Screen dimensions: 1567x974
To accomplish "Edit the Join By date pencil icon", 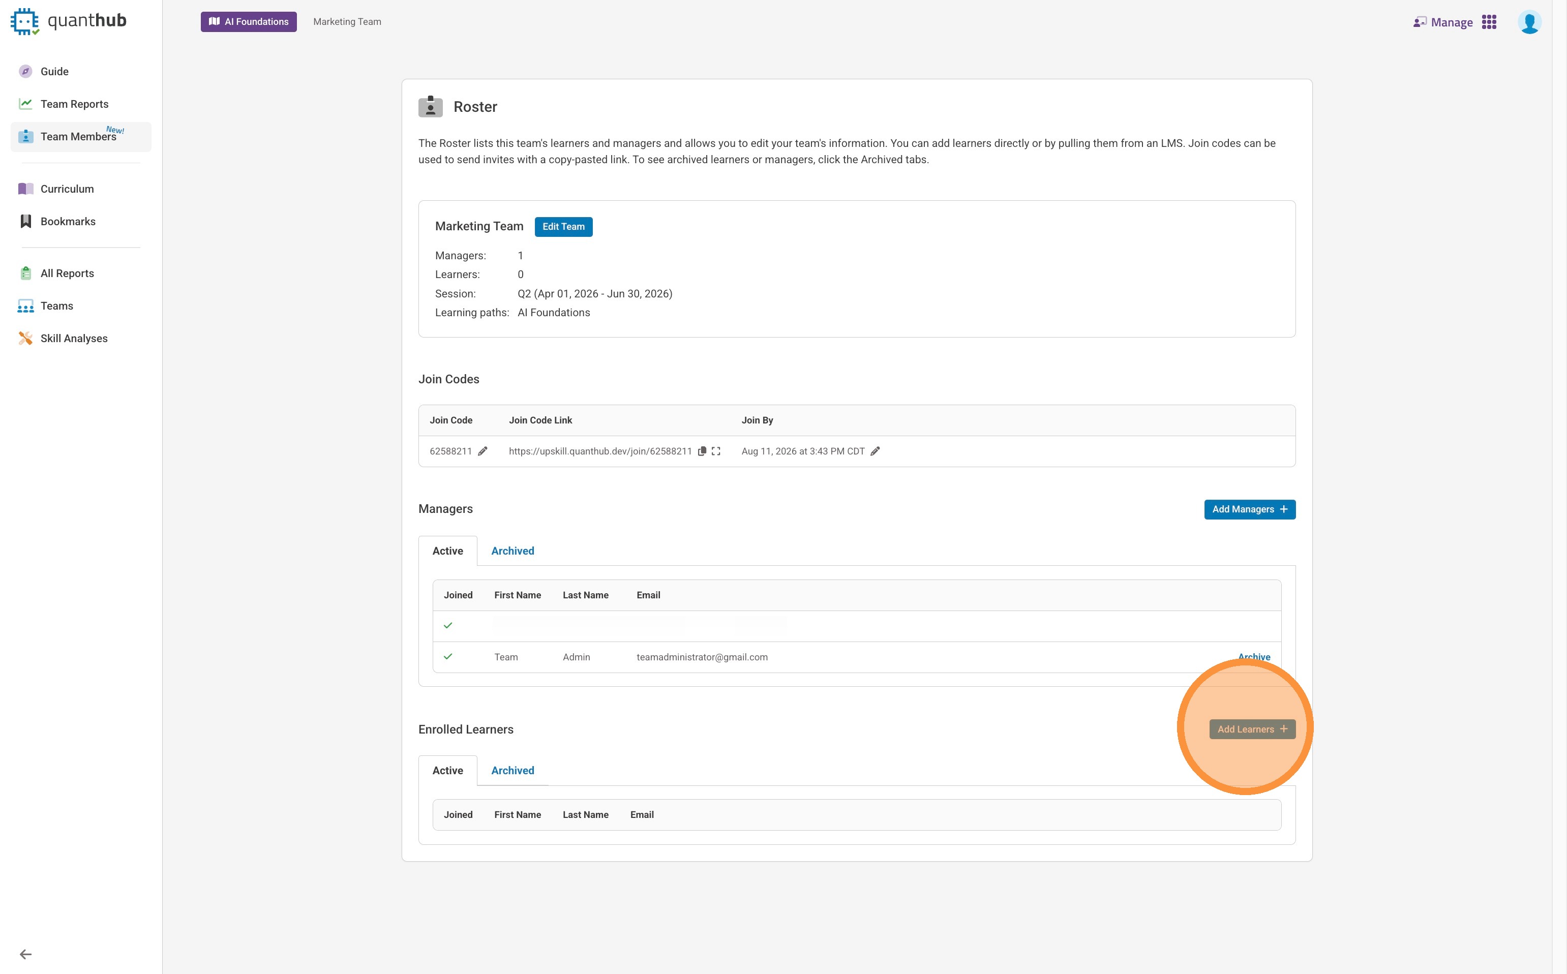I will click(x=875, y=451).
